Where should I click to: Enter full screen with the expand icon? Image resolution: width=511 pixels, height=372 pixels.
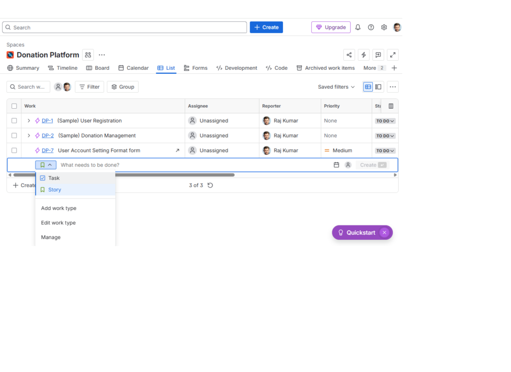click(393, 55)
